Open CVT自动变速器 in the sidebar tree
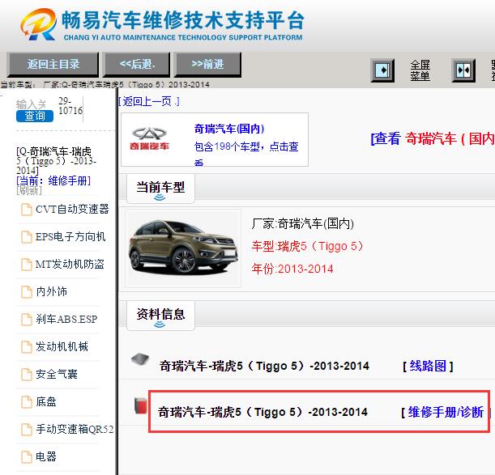 (72, 209)
